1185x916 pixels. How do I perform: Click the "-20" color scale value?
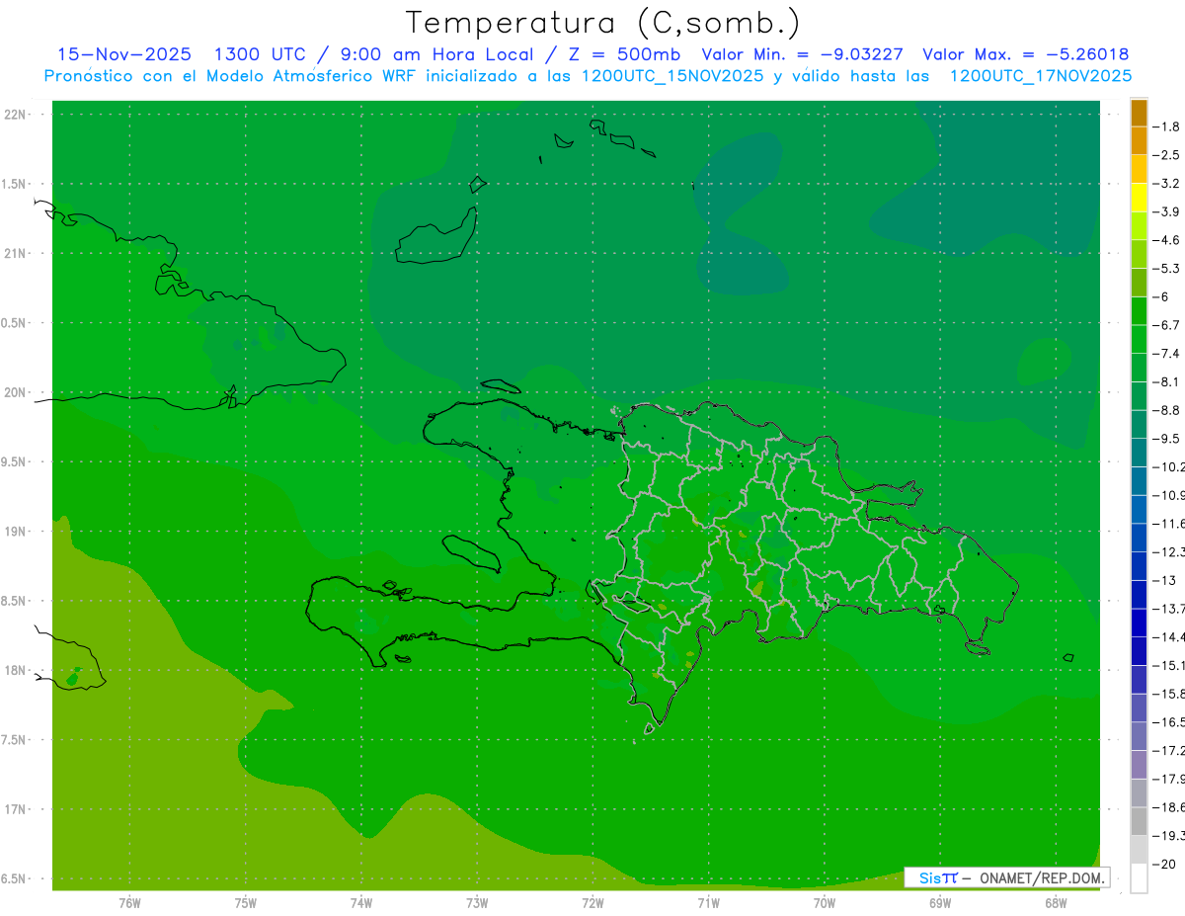[1165, 865]
